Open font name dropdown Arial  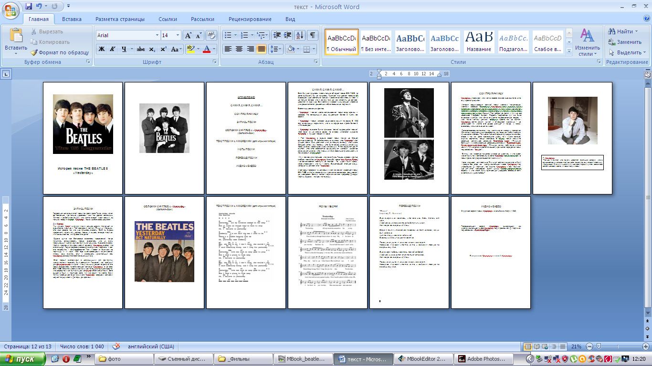pyautogui.click(x=157, y=35)
